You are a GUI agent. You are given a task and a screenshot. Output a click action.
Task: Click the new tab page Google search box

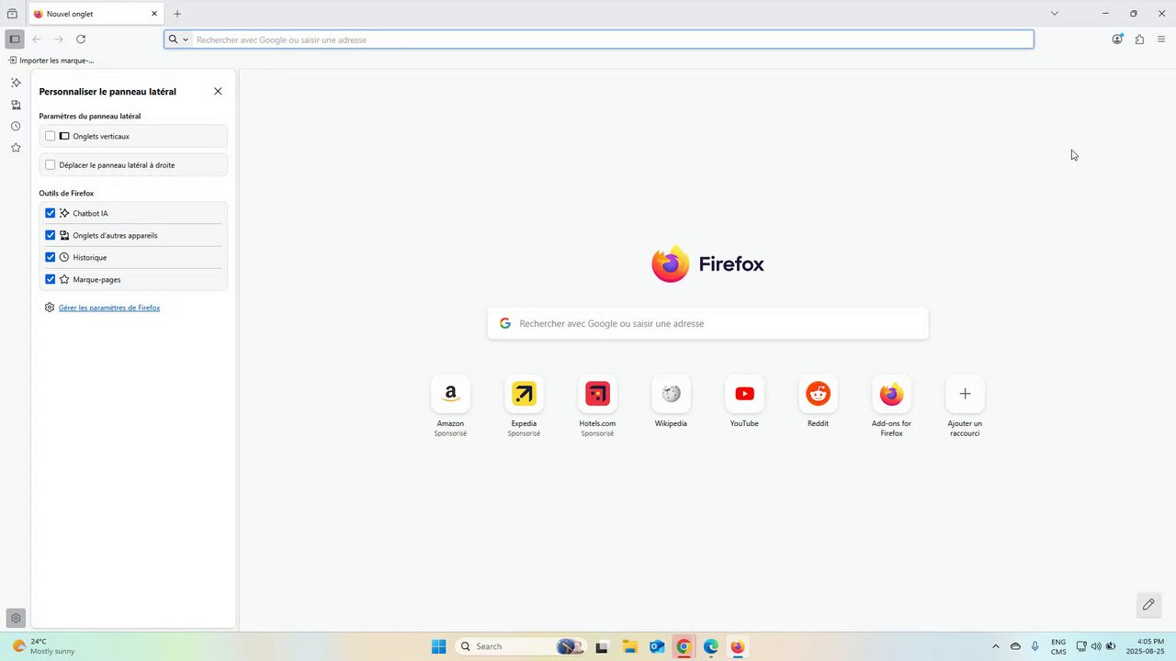pos(707,323)
